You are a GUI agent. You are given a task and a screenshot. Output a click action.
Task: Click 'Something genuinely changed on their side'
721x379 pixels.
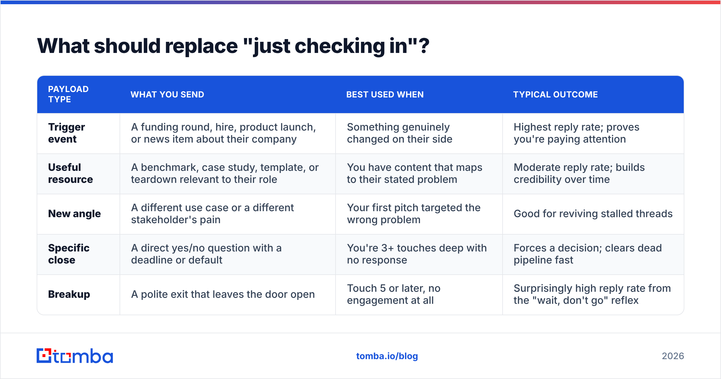pos(400,133)
